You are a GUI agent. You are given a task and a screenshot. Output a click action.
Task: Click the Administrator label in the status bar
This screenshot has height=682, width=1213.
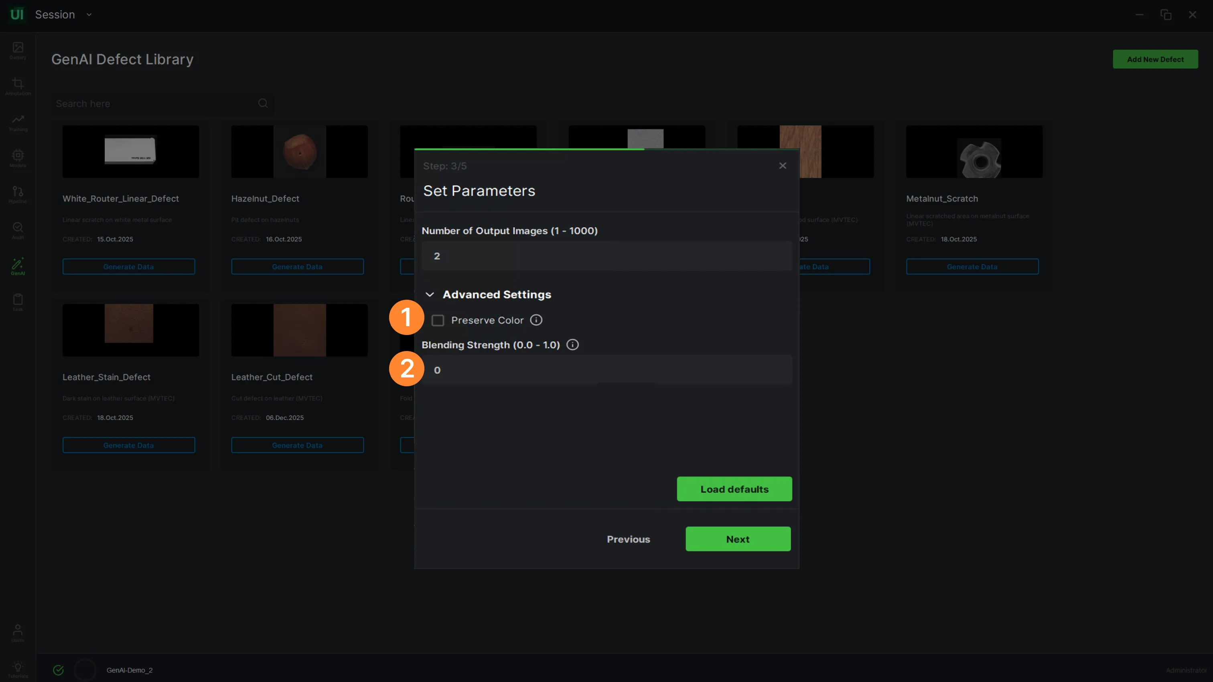point(1186,670)
